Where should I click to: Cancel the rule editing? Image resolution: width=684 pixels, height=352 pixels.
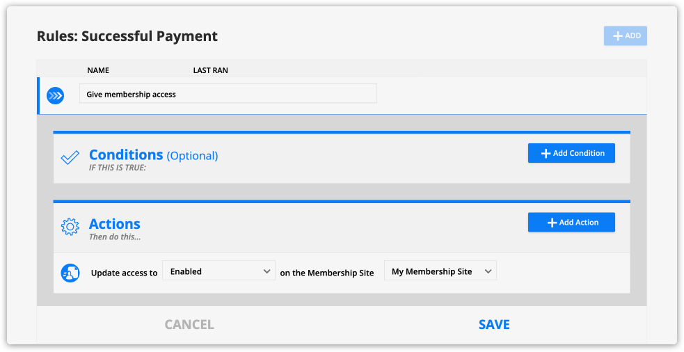click(x=189, y=325)
